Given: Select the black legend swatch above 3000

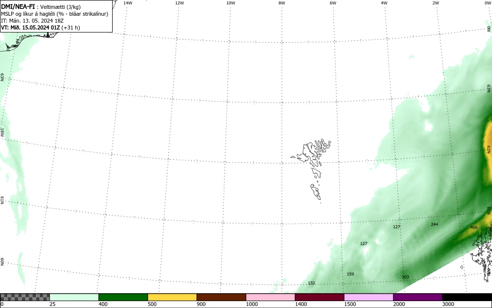Looking at the screenshot, I should click(x=467, y=297).
